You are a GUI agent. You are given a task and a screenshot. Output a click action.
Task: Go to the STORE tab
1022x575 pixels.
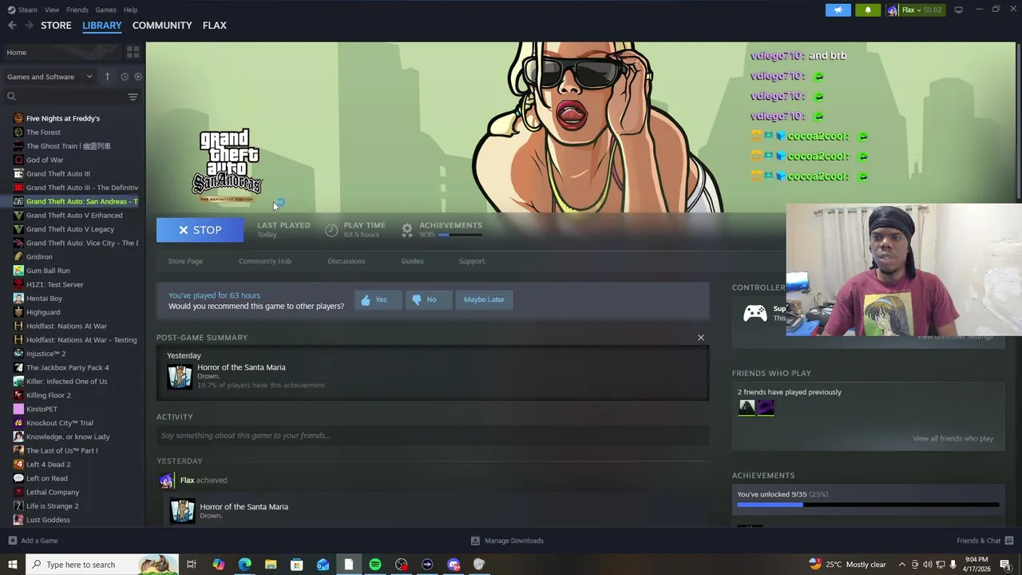click(56, 26)
